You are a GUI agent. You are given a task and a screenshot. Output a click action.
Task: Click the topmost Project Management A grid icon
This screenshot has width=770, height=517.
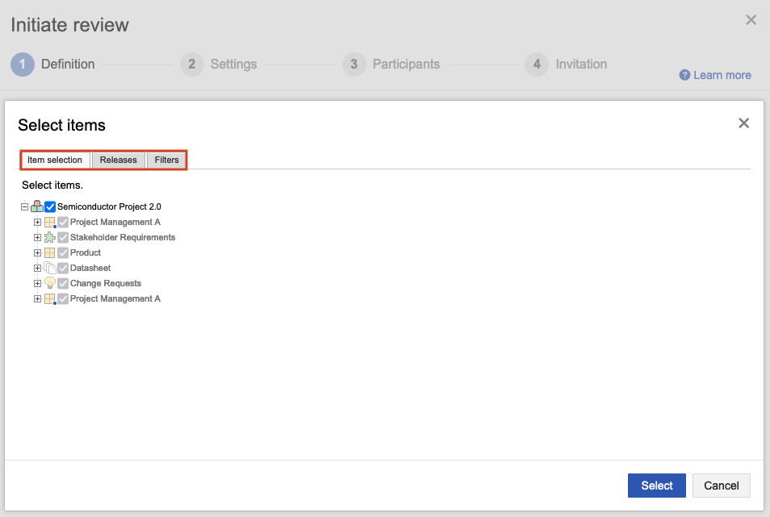[50, 223]
